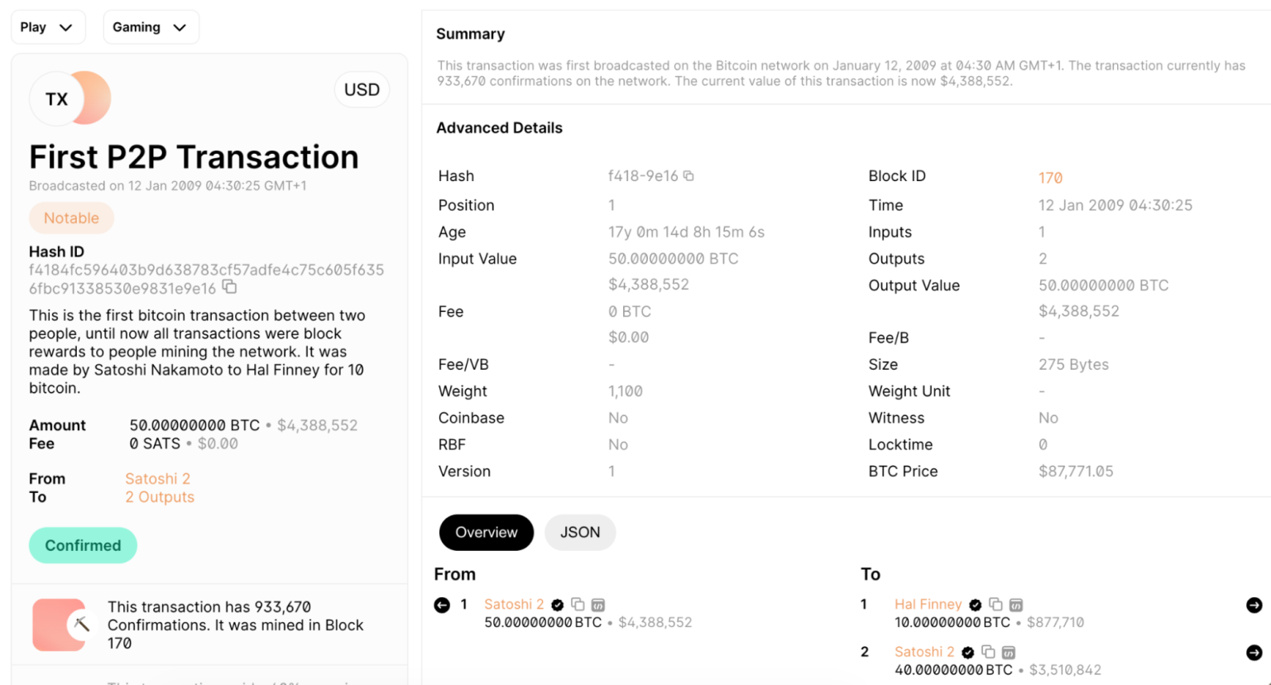The image size is (1271, 685).
Task: Expand the Gaming dropdown menu
Action: coord(151,27)
